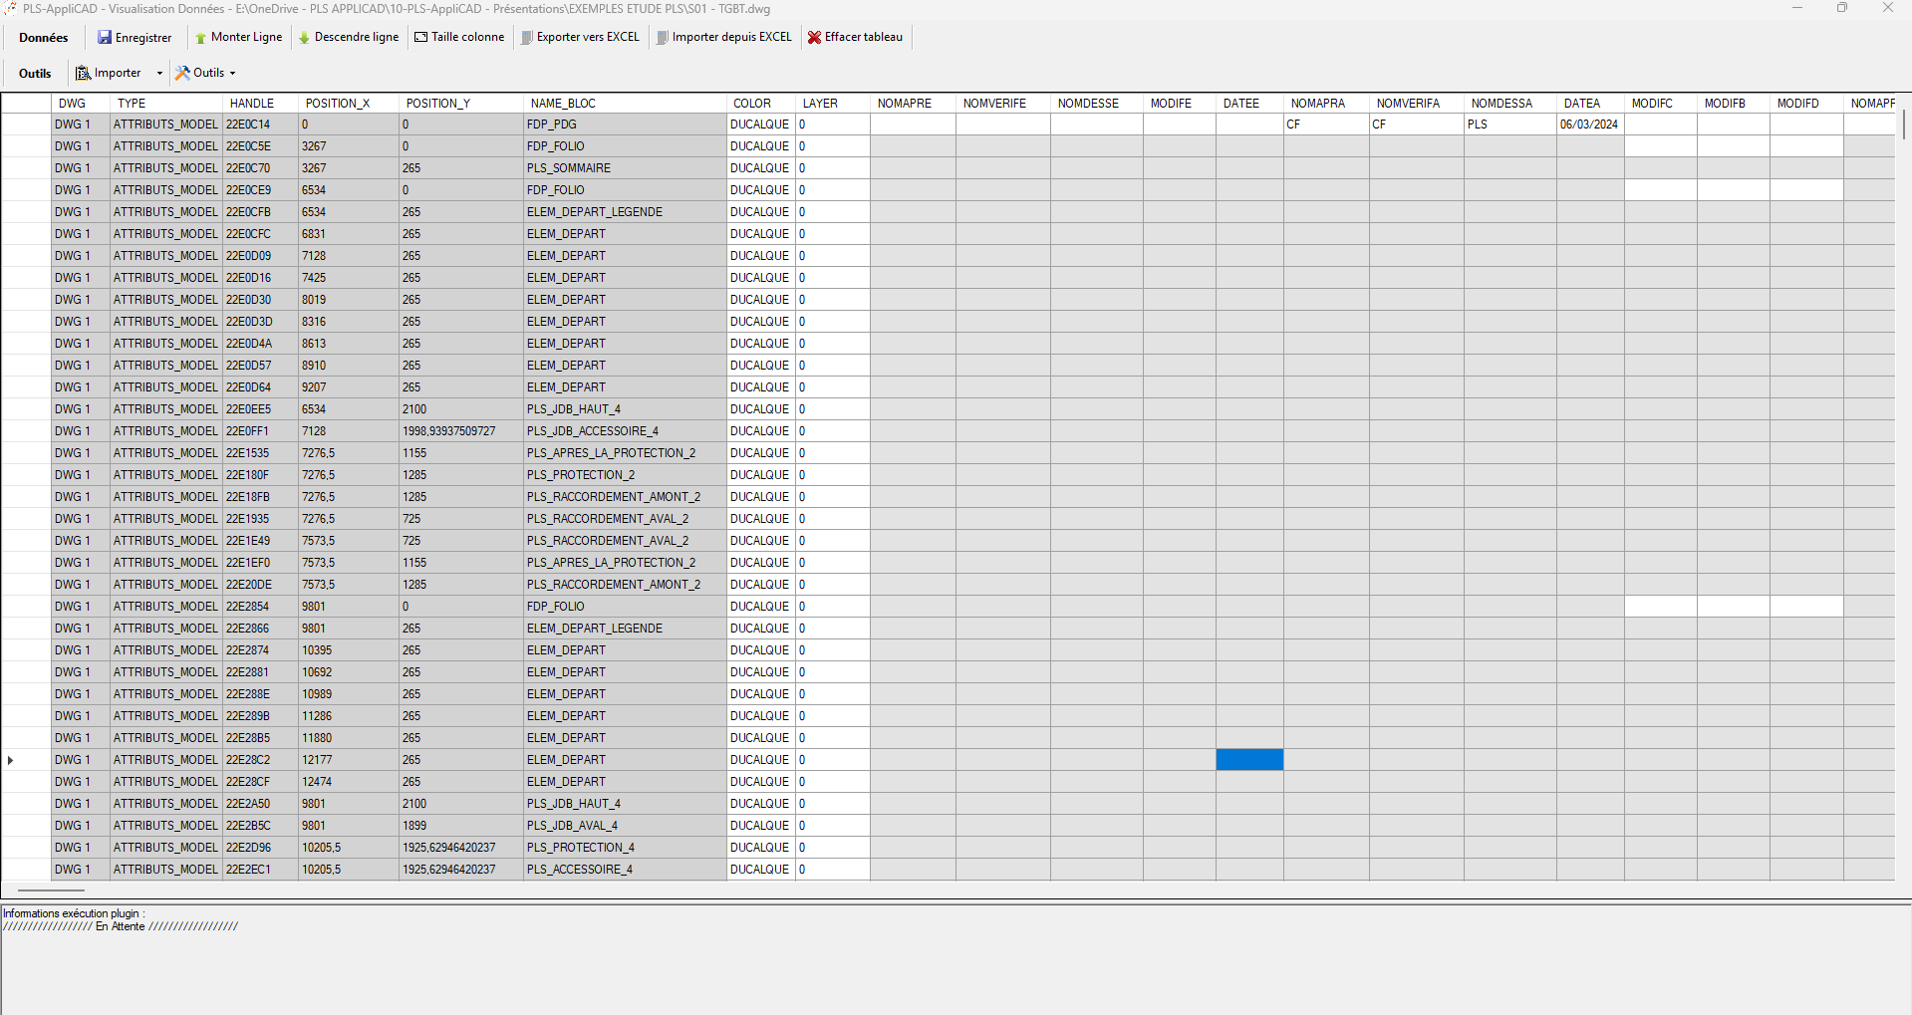The width and height of the screenshot is (1912, 1015).
Task: Open the Importer dropdown arrow
Action: [158, 73]
